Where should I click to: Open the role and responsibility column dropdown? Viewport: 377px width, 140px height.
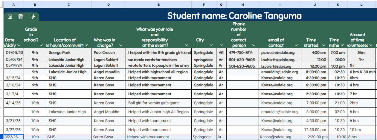tap(187, 45)
